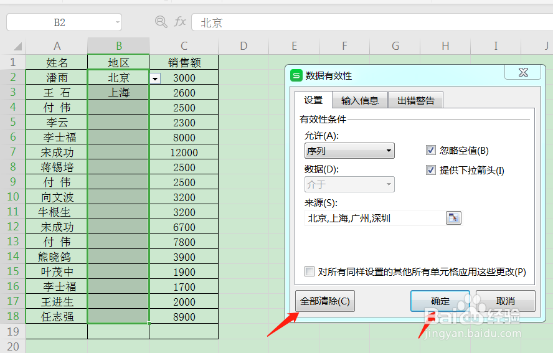553x353 pixels.
Task: Click the 来源 input field
Action: [376, 218]
